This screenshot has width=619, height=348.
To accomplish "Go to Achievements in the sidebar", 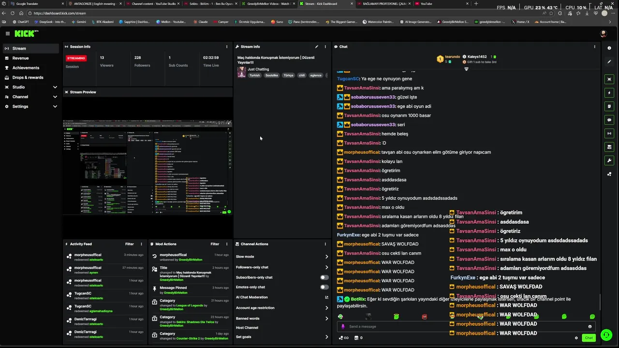I will (31, 68).
